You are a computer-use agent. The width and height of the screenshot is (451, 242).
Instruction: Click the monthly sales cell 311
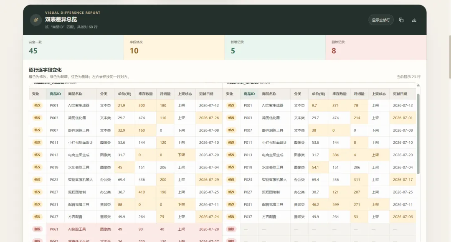(x=359, y=180)
